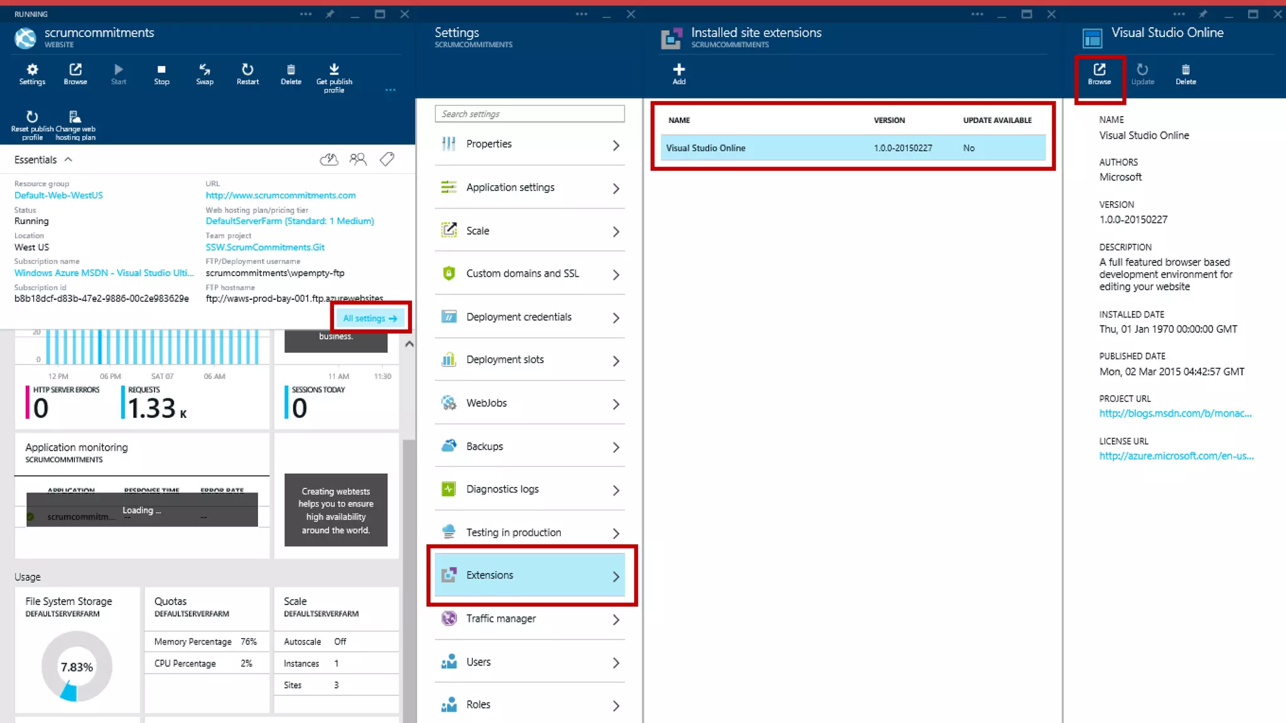Open the scrumcommitments.com URL link
This screenshot has height=723, width=1286.
(280, 195)
